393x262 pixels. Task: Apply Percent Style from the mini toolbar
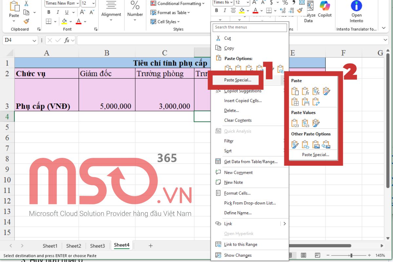285,3
